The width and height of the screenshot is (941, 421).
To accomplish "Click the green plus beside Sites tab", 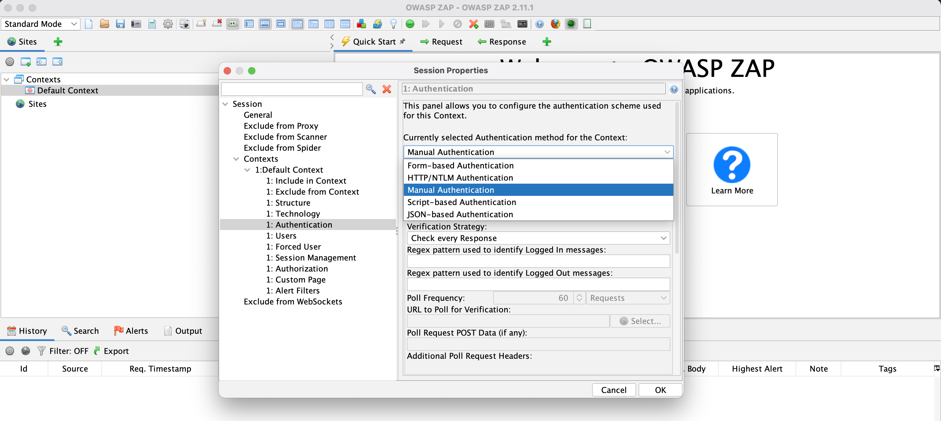I will pyautogui.click(x=58, y=41).
